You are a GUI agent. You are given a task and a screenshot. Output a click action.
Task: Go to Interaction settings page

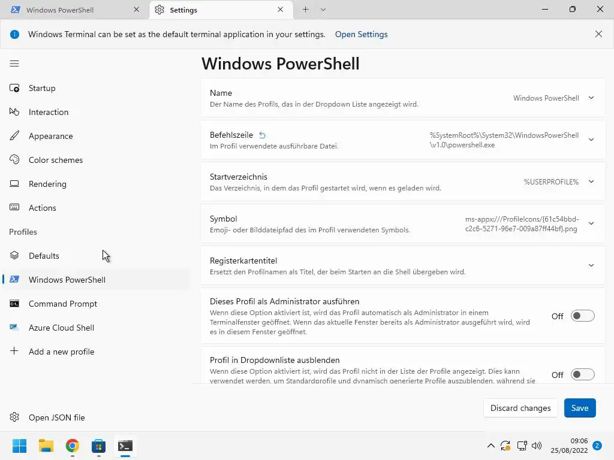coord(96,112)
